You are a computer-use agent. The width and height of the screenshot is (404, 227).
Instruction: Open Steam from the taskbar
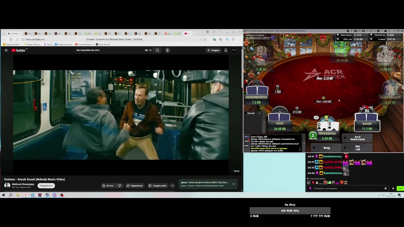(x=47, y=195)
